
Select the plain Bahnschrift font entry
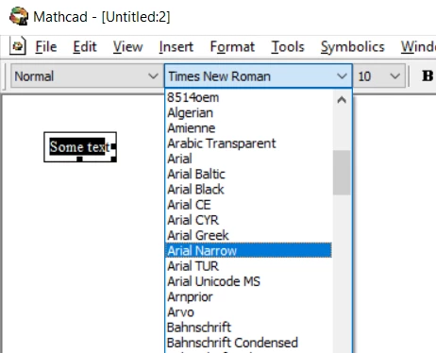click(248, 328)
